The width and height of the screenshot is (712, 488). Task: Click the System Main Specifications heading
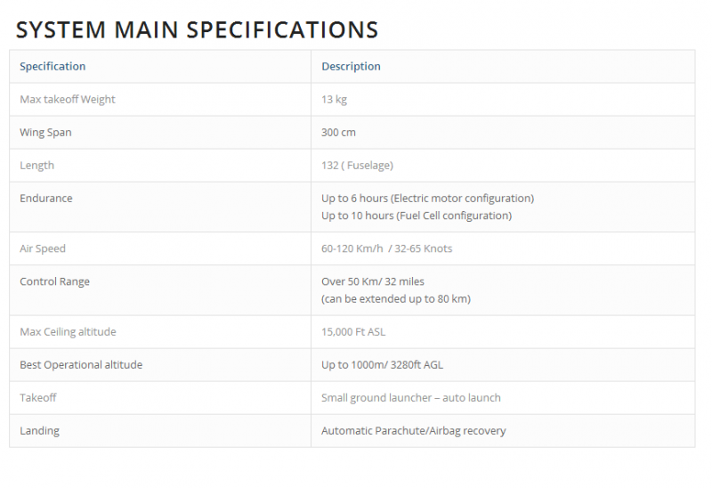197,30
